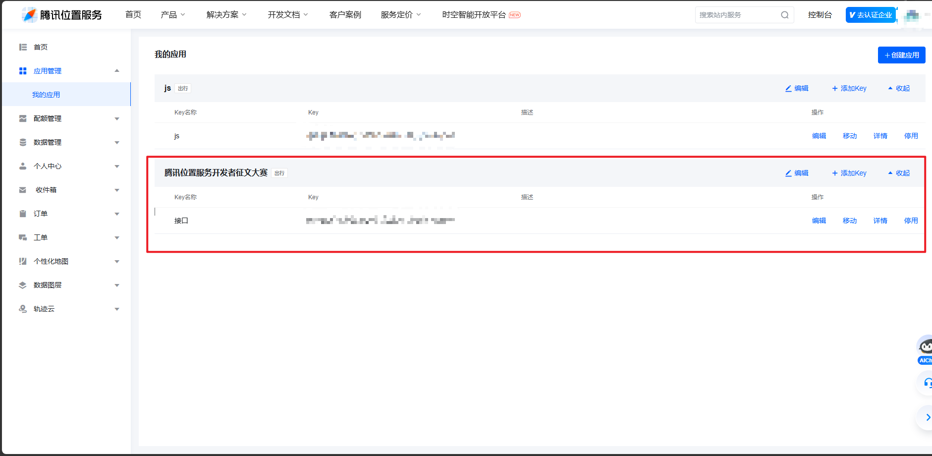Click the Tencent Location Service logo
This screenshot has width=932, height=456.
62,15
